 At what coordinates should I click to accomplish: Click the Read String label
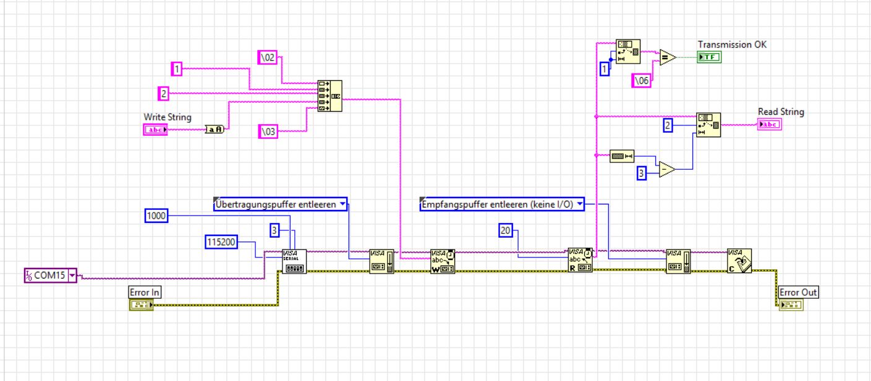click(x=781, y=112)
